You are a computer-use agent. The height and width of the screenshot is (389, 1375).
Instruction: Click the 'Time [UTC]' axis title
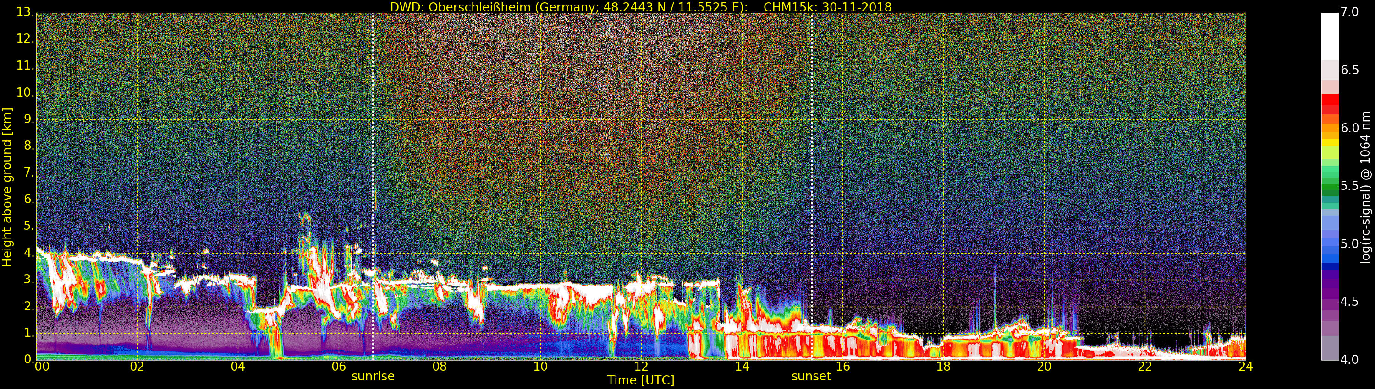tap(641, 380)
